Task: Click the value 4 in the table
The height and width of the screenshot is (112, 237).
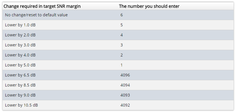Action: (122, 35)
